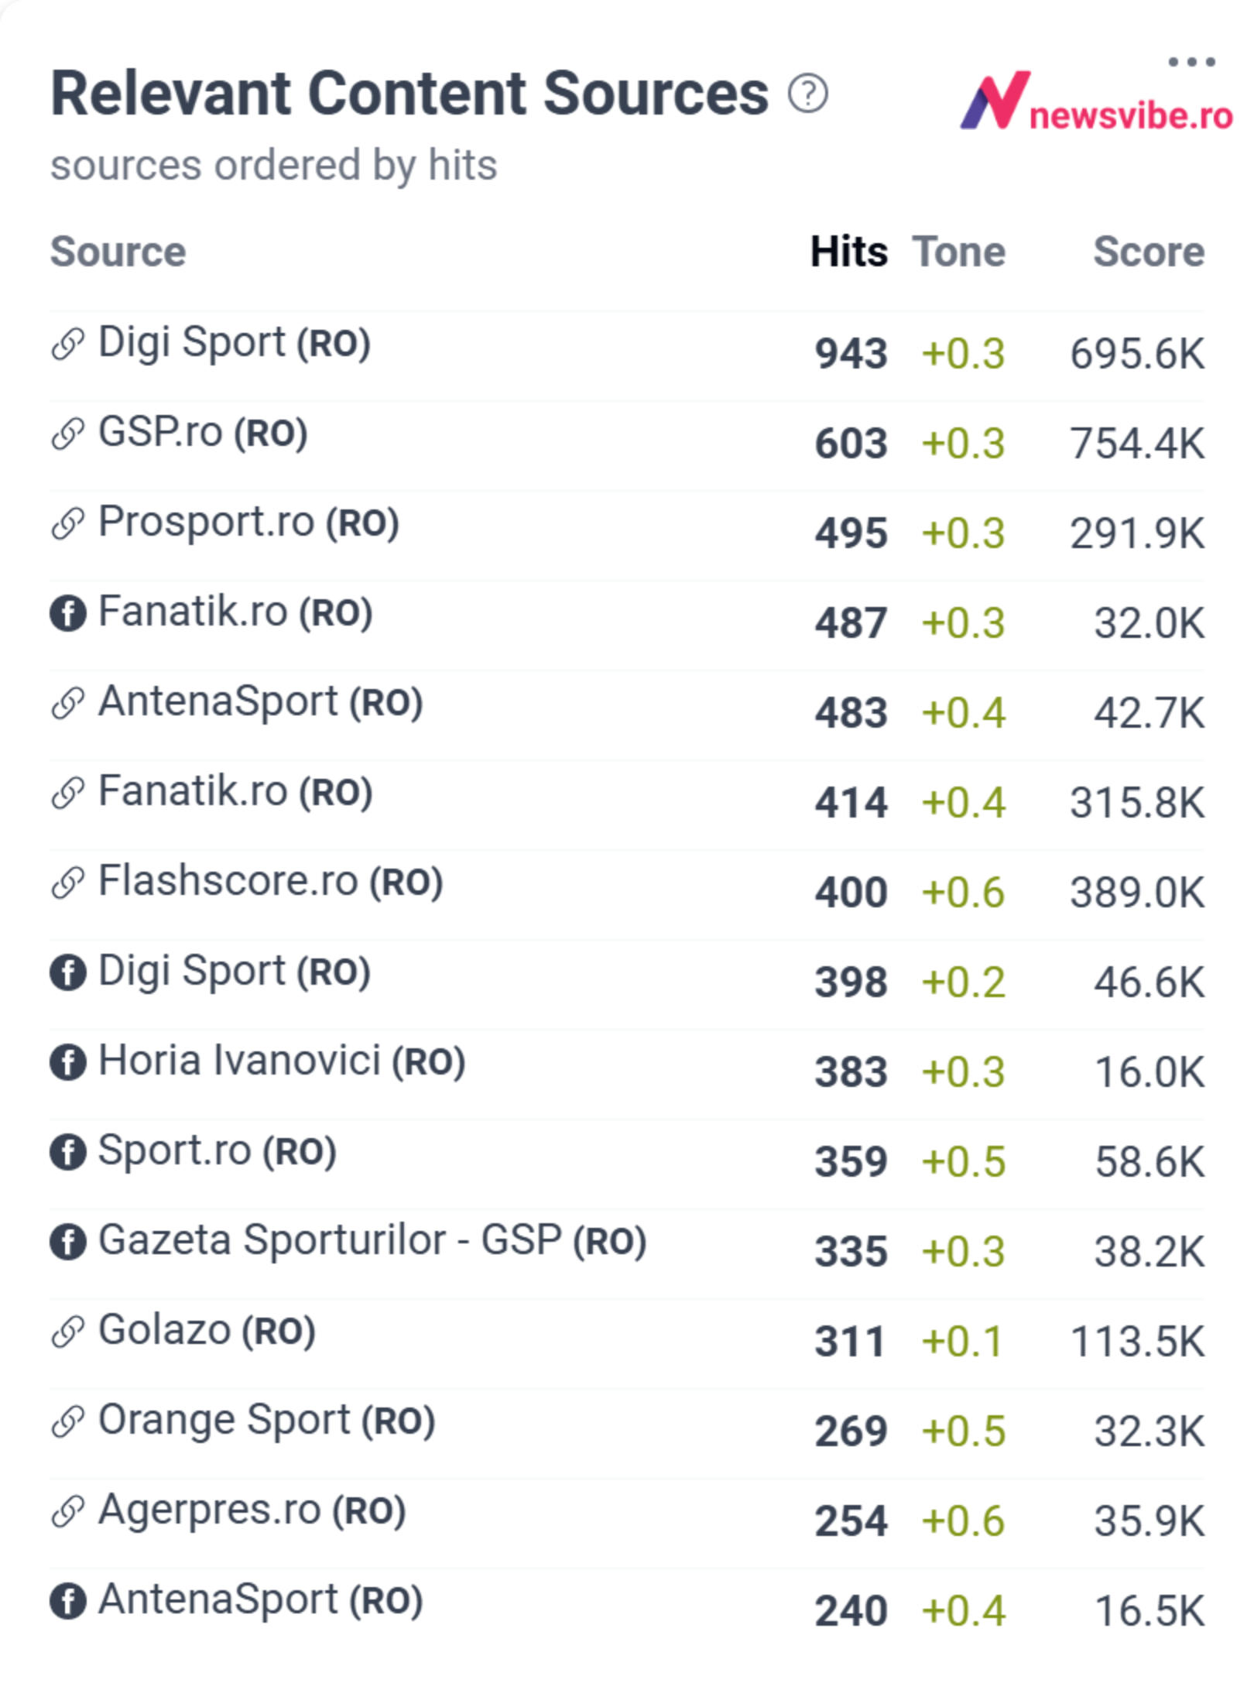Click link icon next to Flashscore.ro
The height and width of the screenshot is (1697, 1254).
68,883
